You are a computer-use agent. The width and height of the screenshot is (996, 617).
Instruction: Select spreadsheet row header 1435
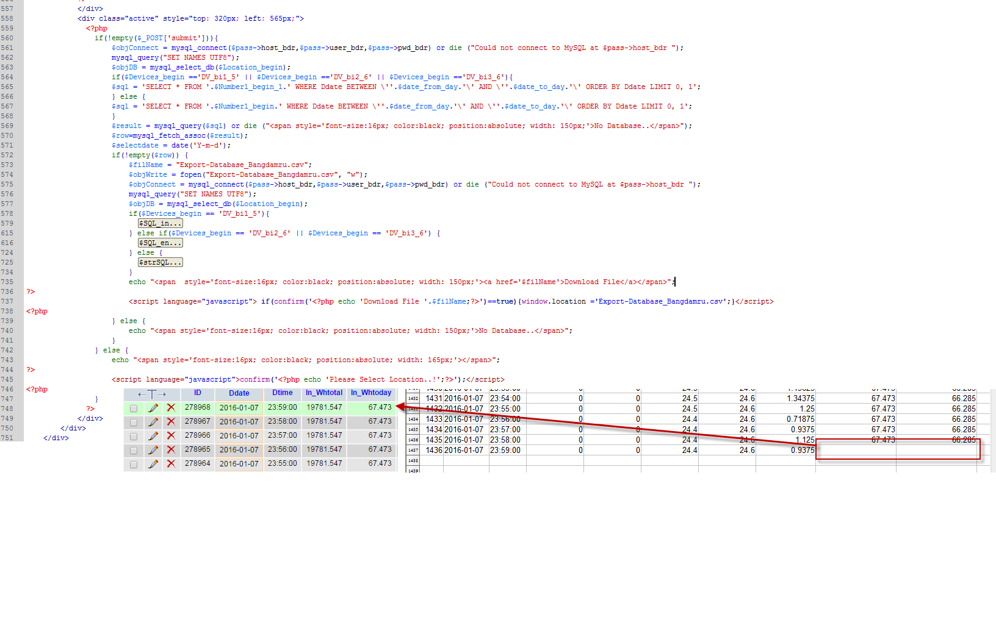[x=413, y=430]
